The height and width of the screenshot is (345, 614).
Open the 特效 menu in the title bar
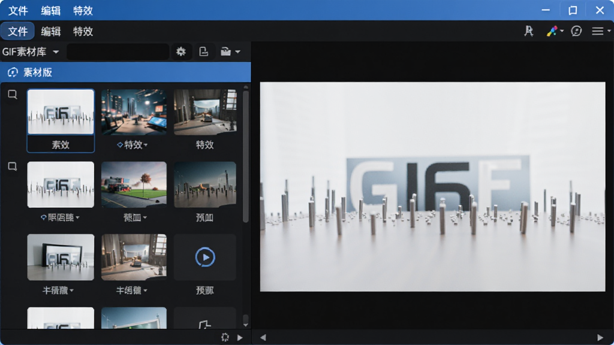tap(83, 11)
